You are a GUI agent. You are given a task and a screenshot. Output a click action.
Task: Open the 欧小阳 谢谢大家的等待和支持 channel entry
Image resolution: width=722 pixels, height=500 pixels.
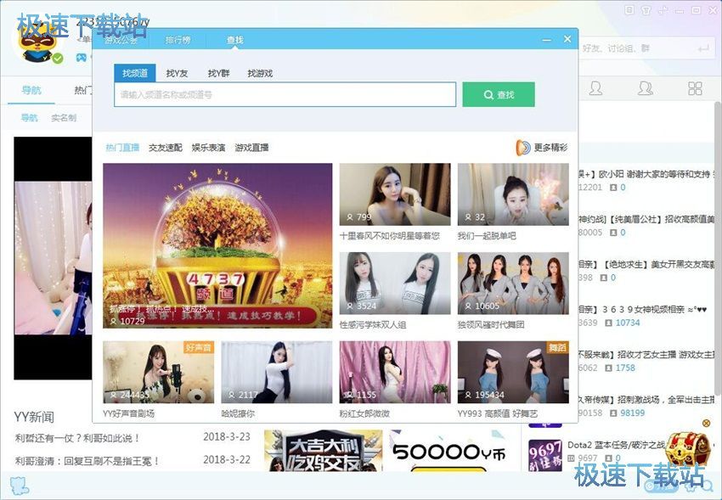click(x=646, y=174)
